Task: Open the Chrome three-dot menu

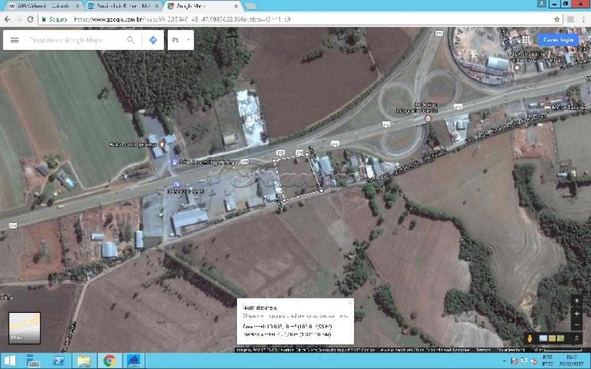Action: tap(583, 19)
